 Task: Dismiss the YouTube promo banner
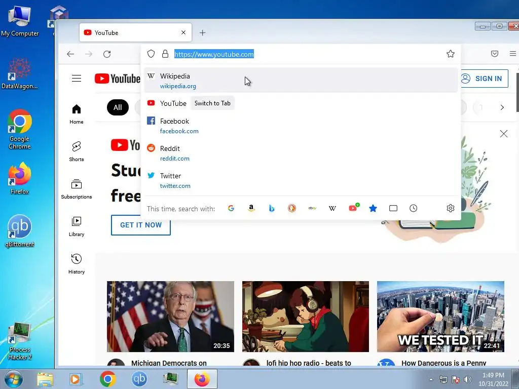pos(503,134)
